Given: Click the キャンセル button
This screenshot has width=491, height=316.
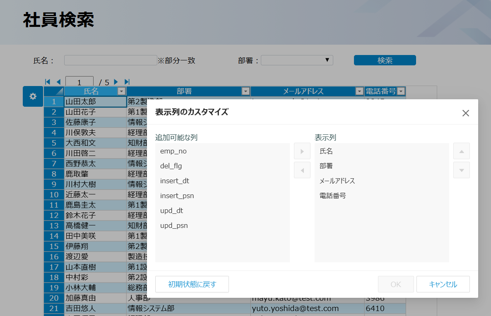Looking at the screenshot, I should (x=443, y=284).
